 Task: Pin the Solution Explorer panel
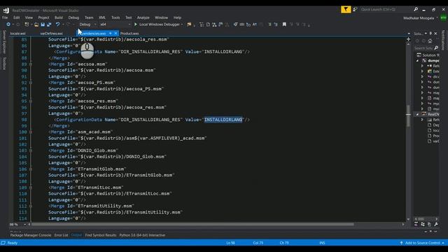(430, 34)
